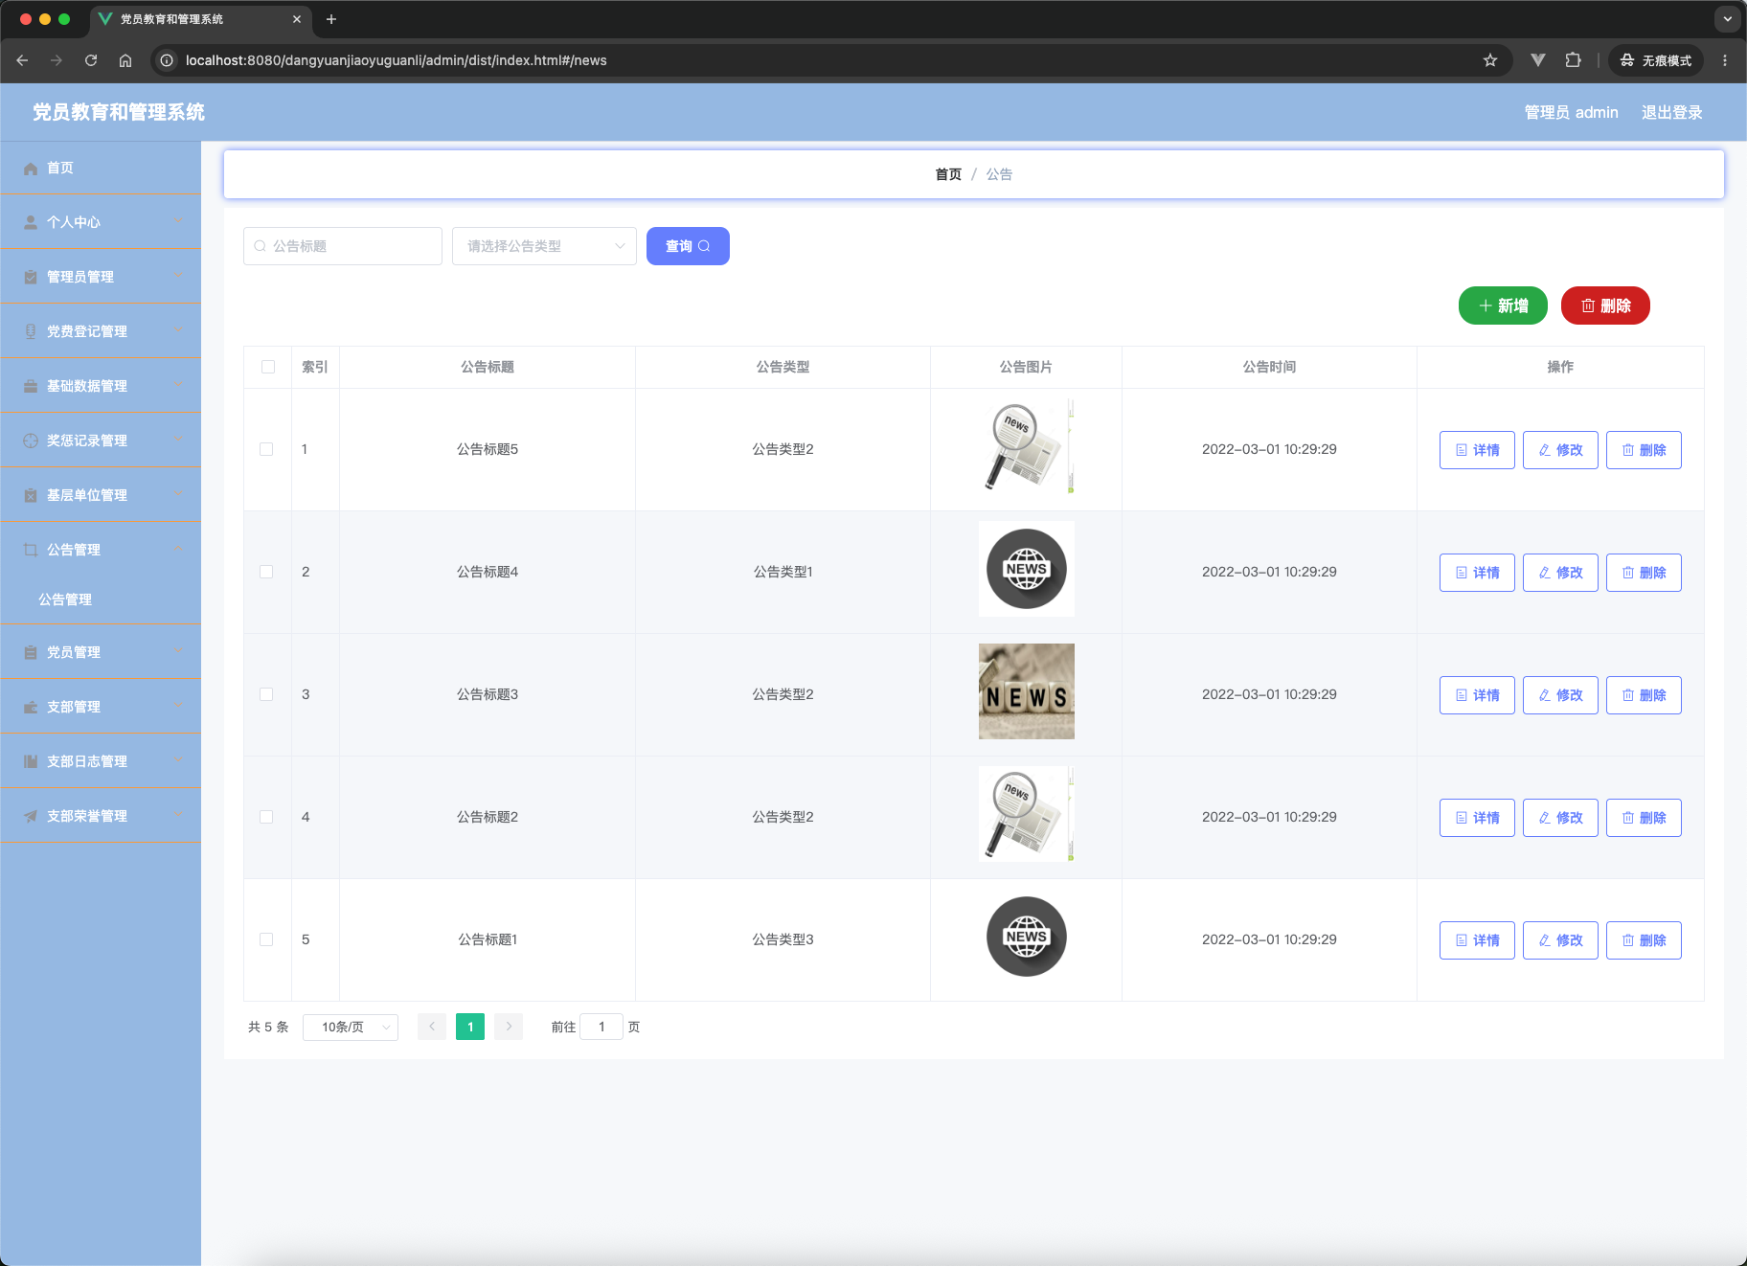Click 修改 for 公告标题4
The width and height of the screenshot is (1747, 1266).
1560,573
